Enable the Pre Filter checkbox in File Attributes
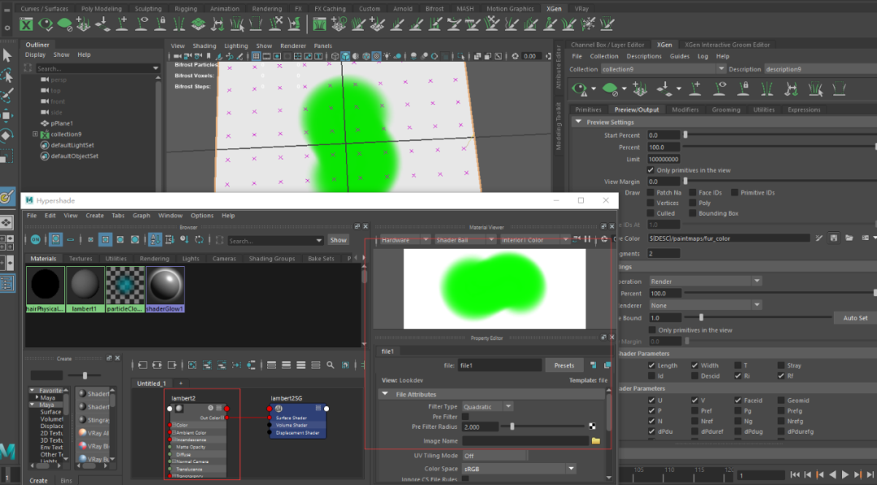This screenshot has width=877, height=485. (x=465, y=417)
